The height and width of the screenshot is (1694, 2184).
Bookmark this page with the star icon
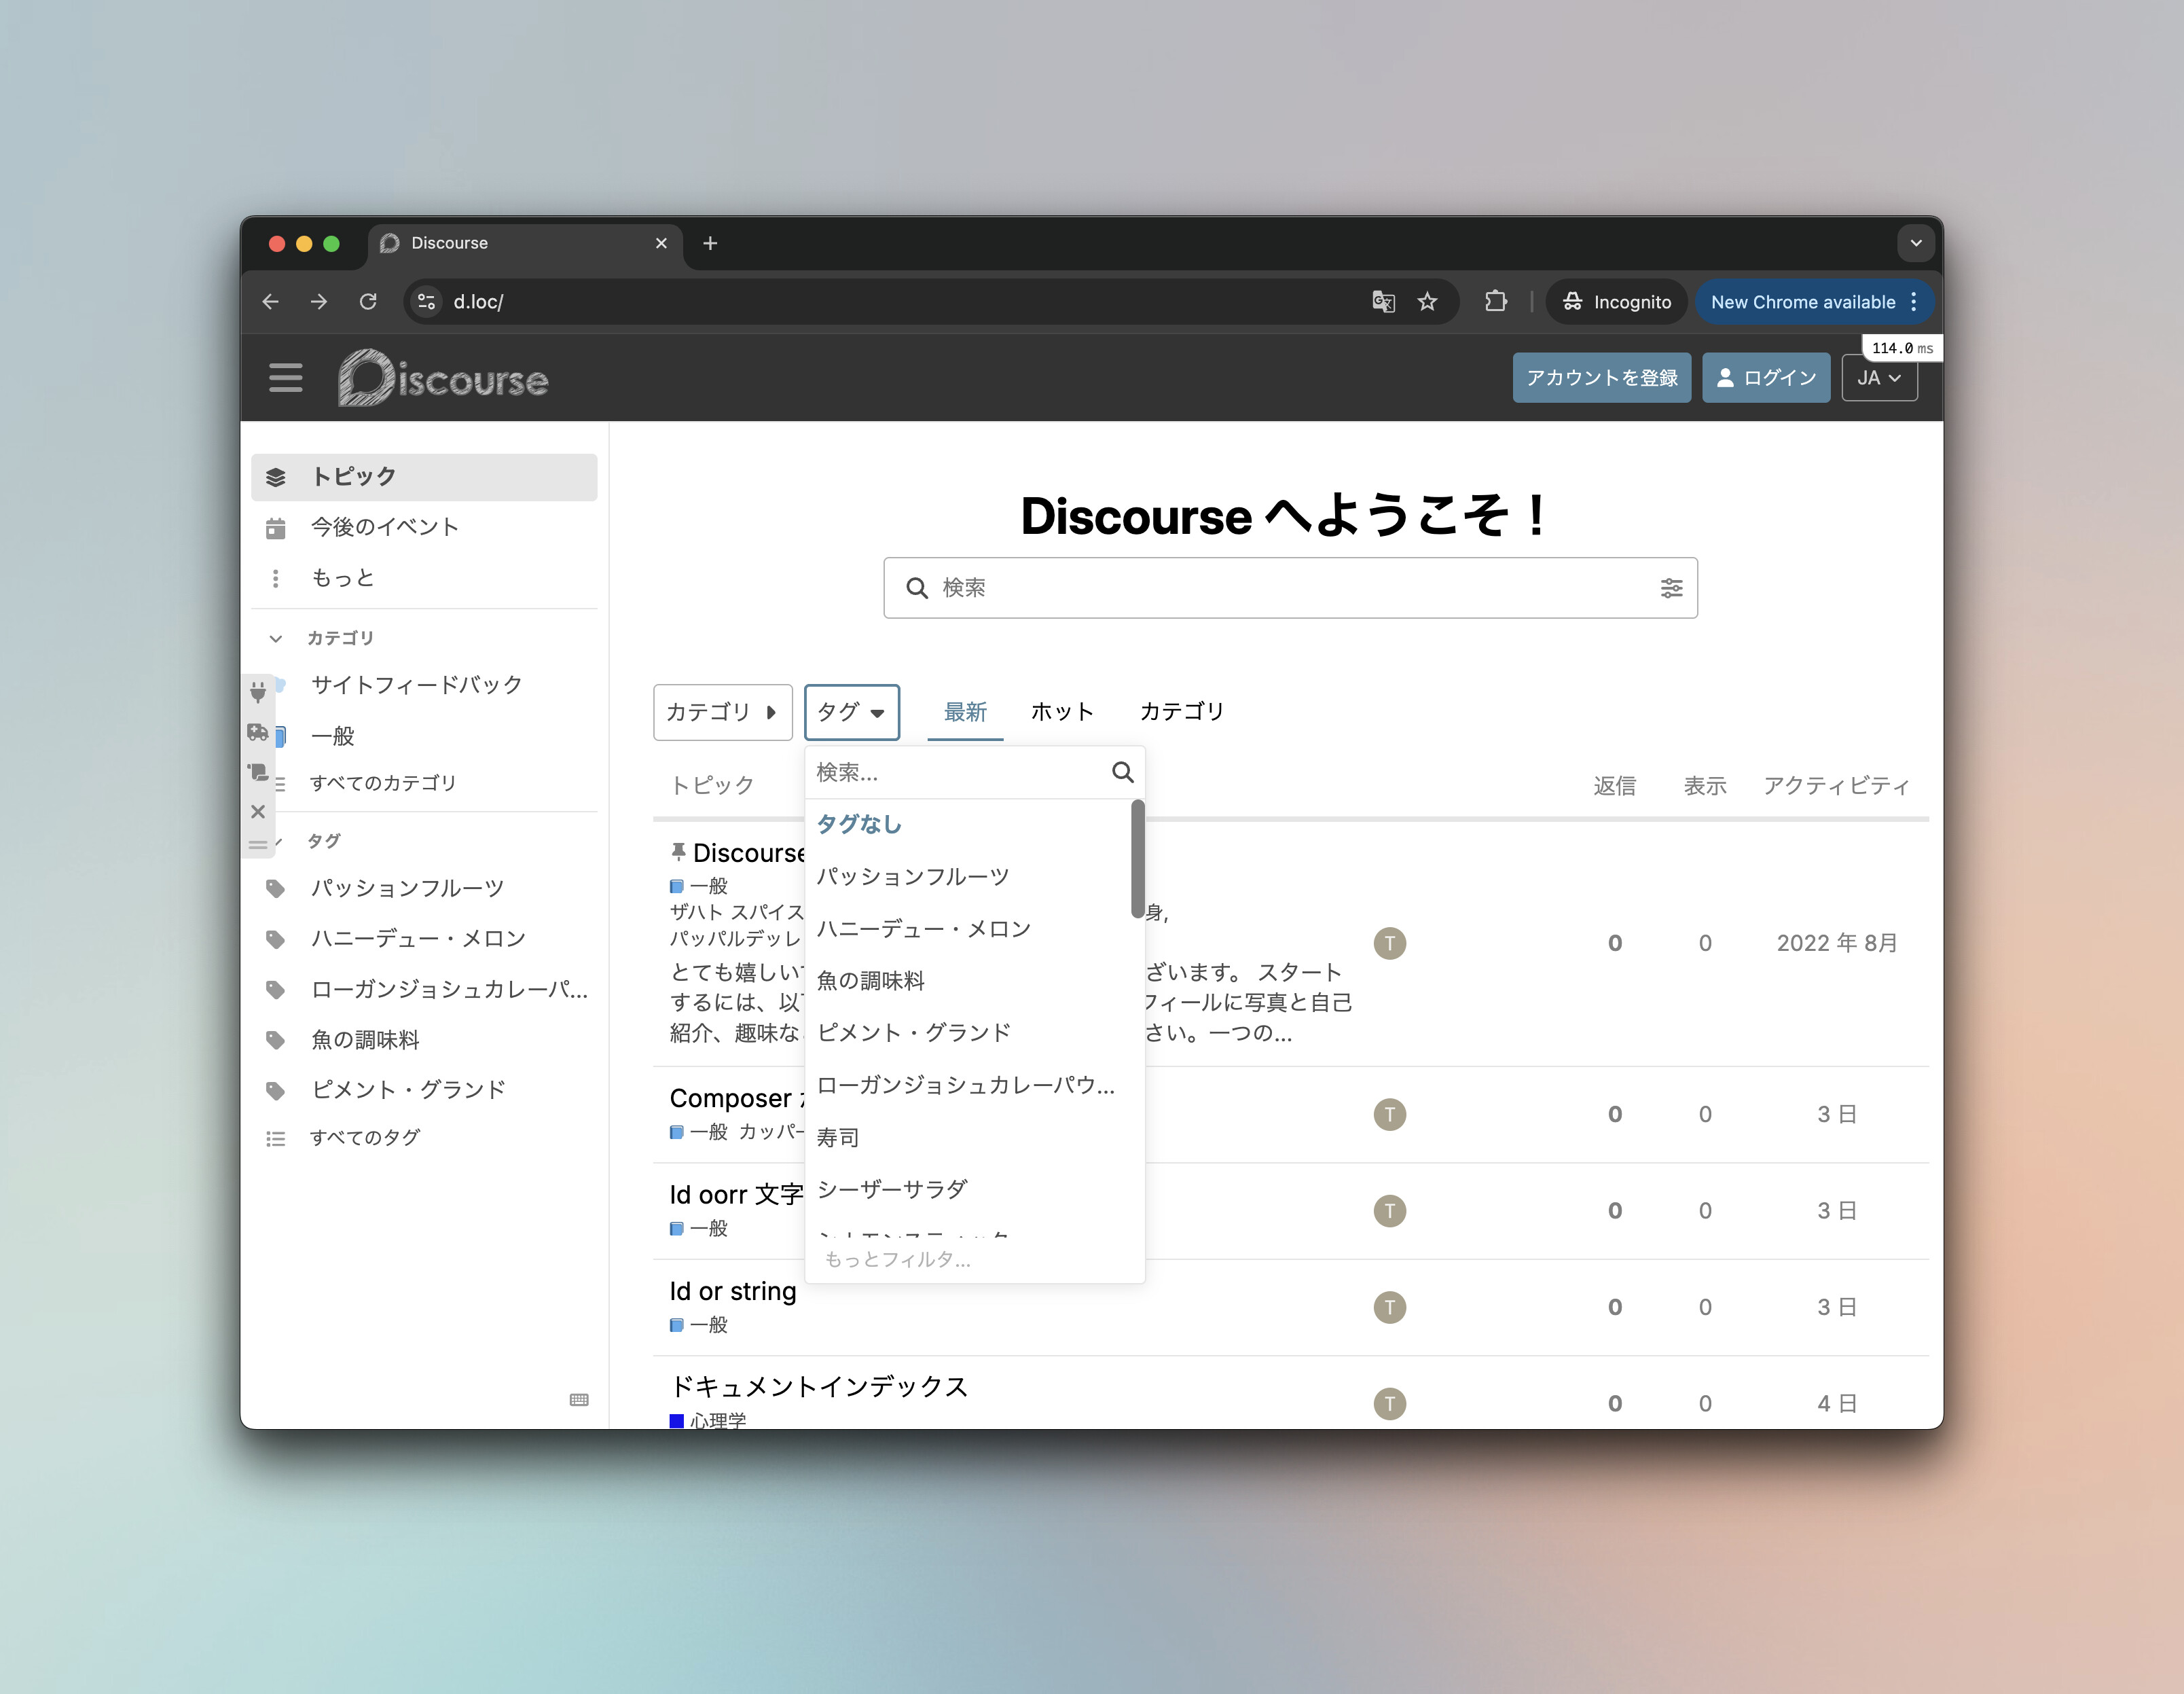(x=1427, y=301)
